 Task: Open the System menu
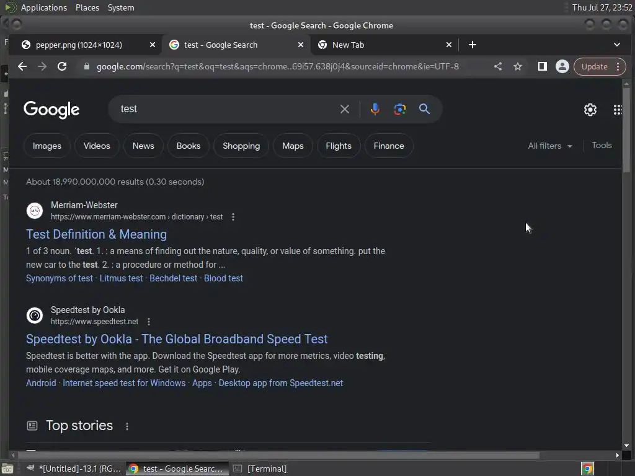(121, 7)
